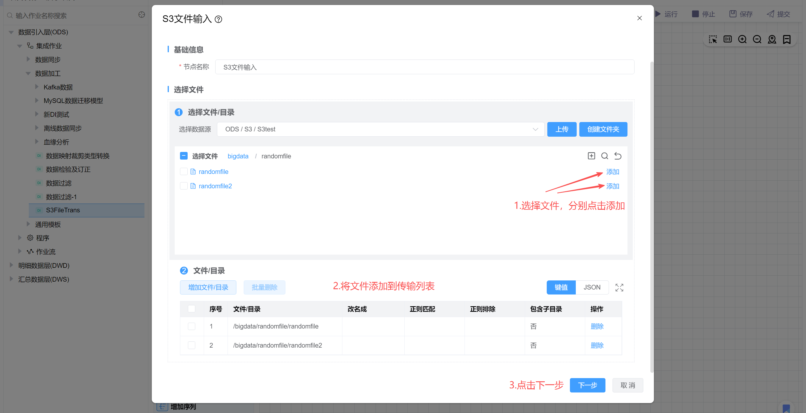Click the 下一步 button
This screenshot has width=806, height=413.
click(587, 385)
